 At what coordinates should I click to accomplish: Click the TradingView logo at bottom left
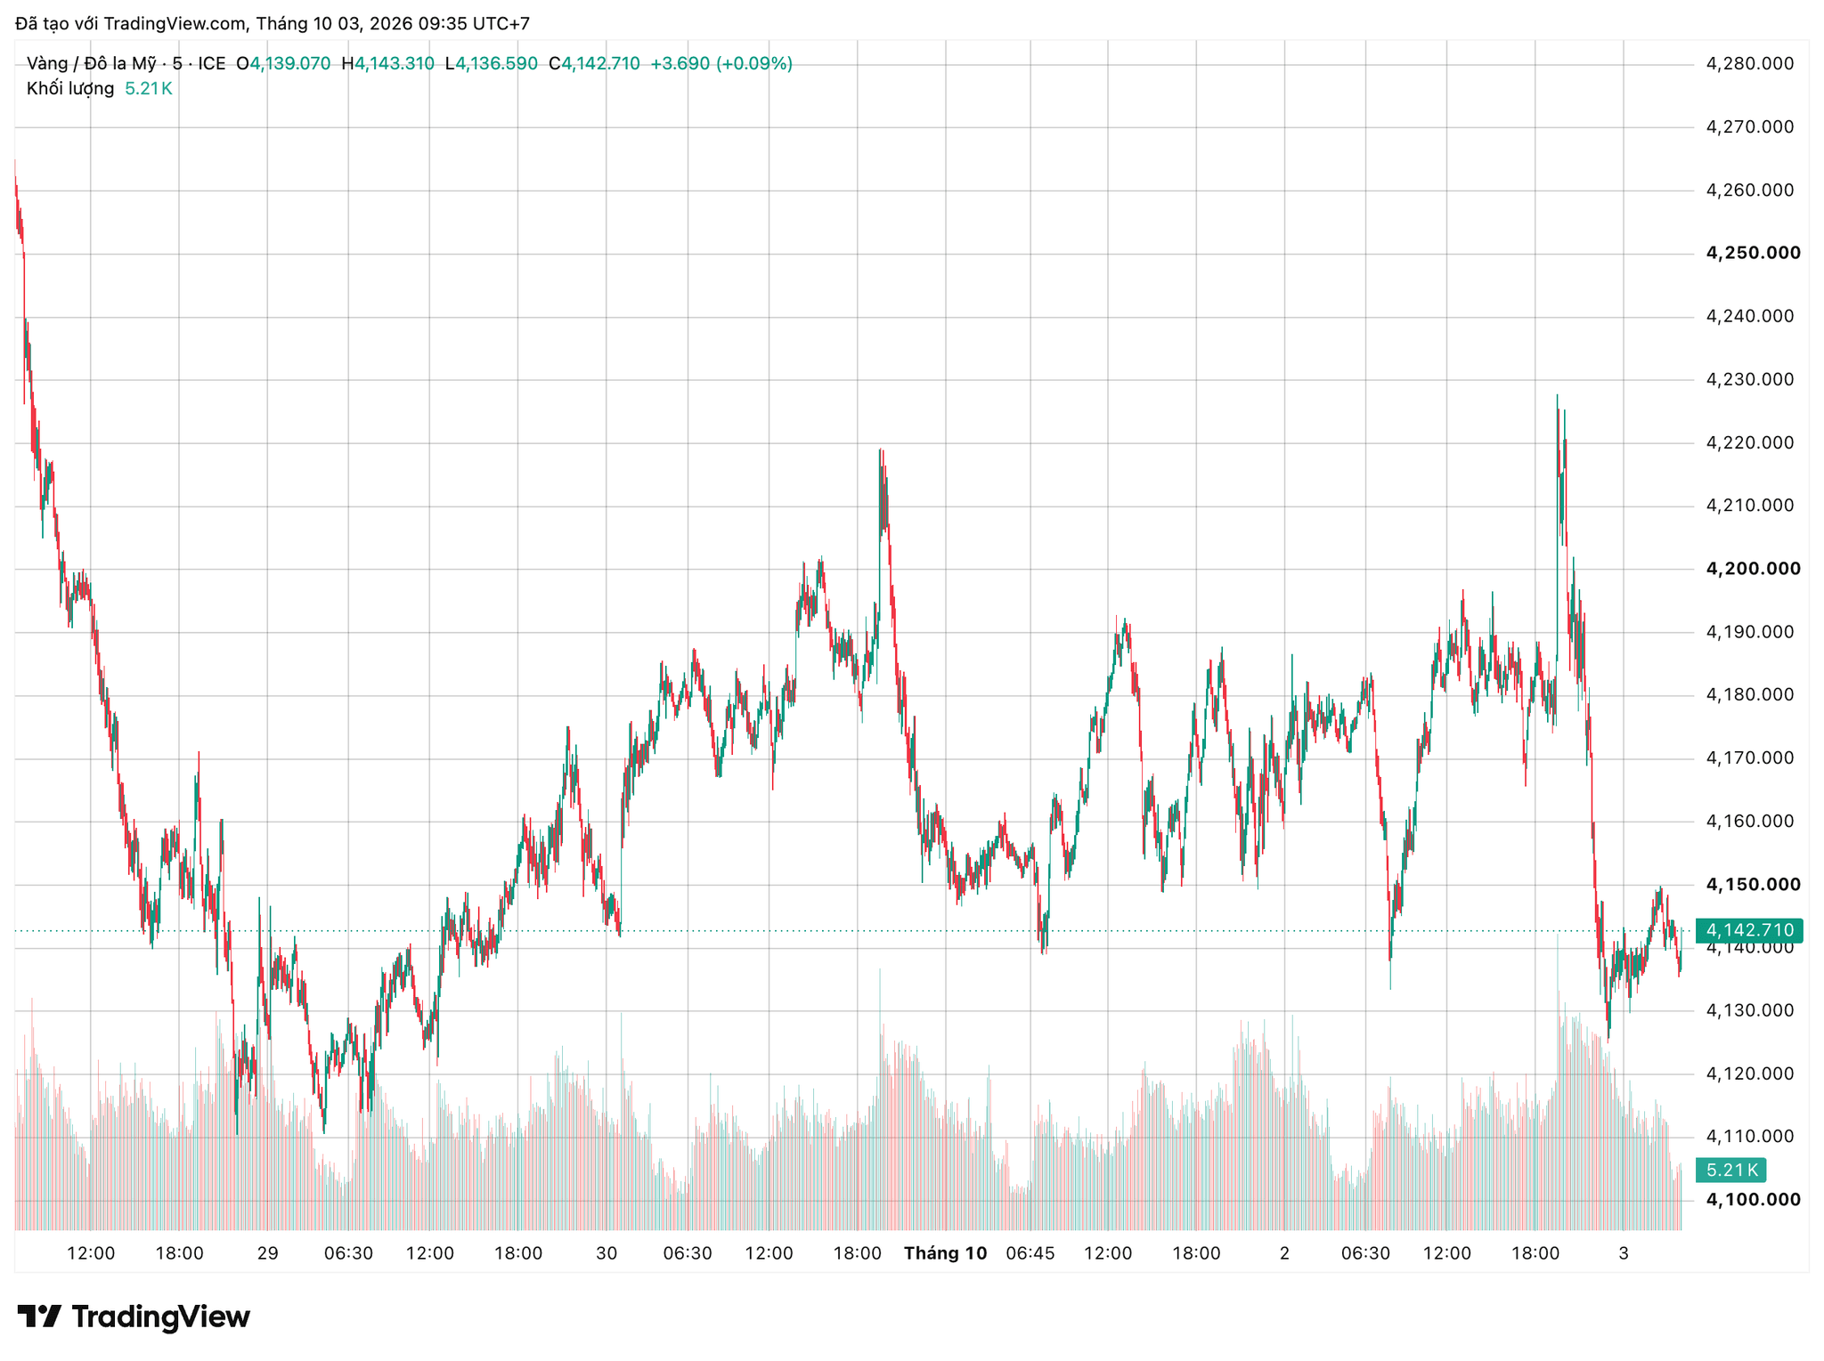click(134, 1316)
